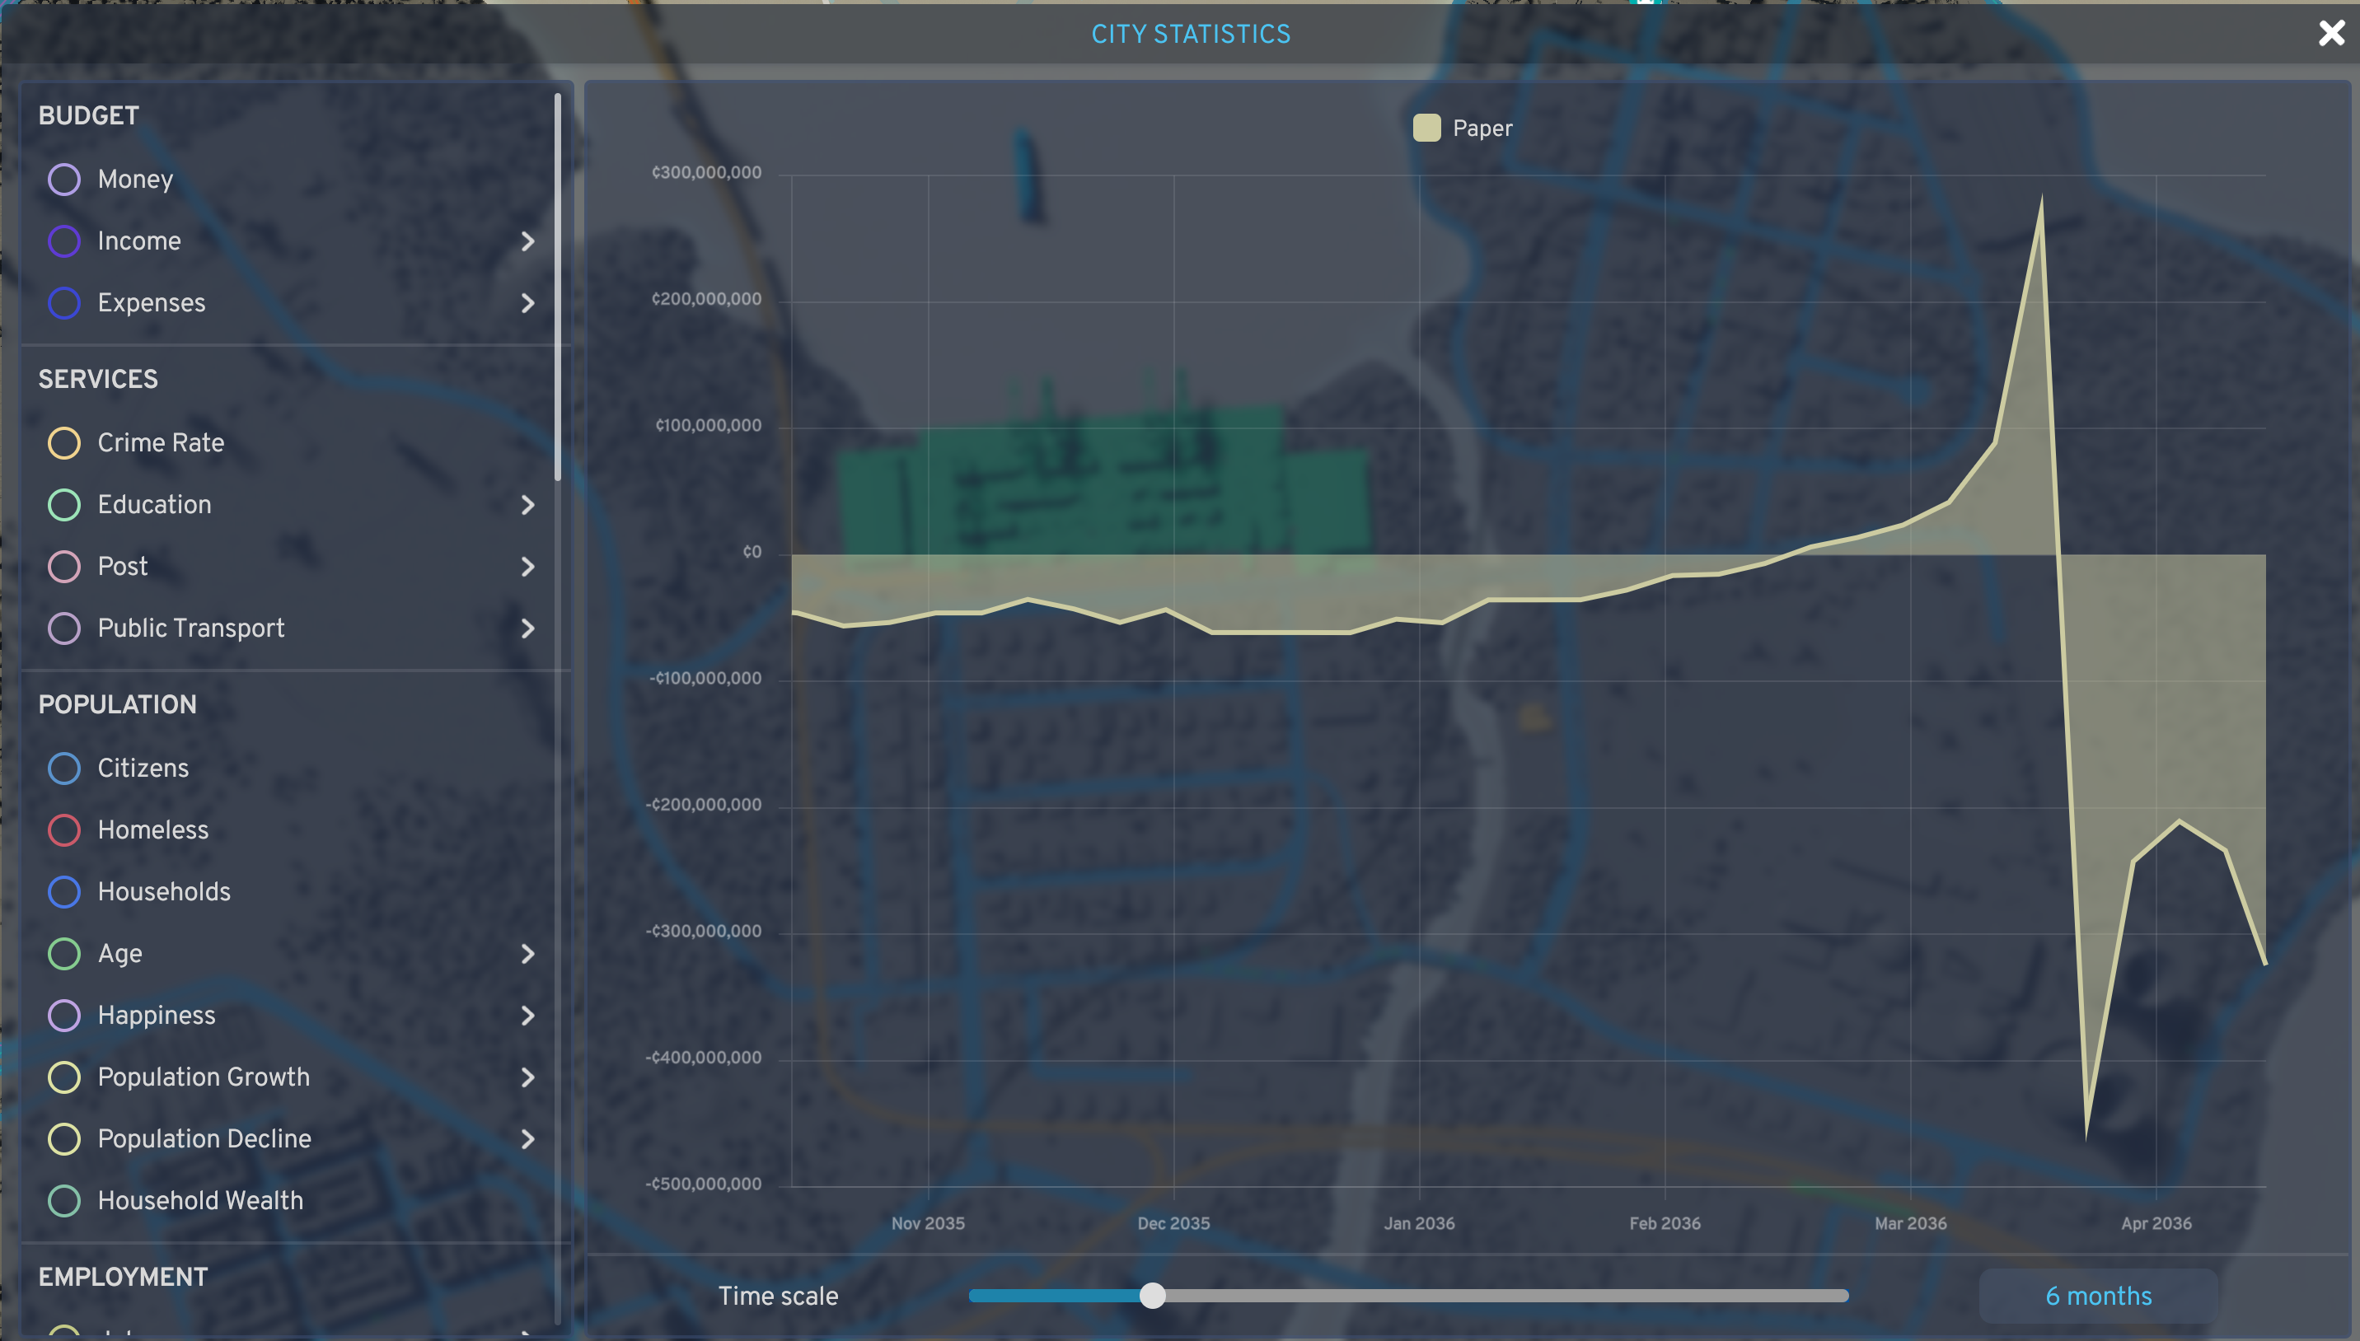Click the statistics list vertical scrollbar
The image size is (2360, 1341).
point(558,287)
